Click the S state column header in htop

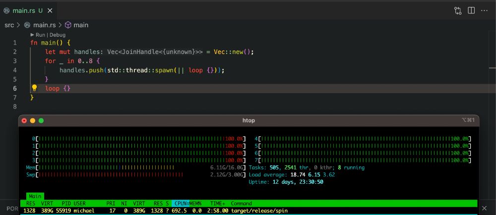(167, 204)
